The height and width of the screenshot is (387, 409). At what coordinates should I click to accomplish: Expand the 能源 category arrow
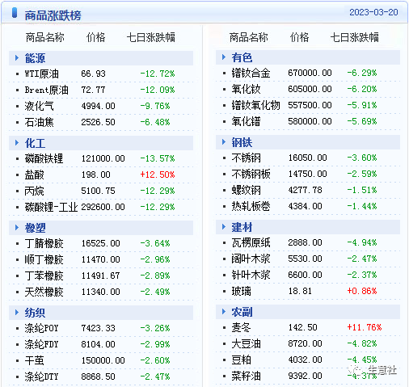tap(17, 58)
